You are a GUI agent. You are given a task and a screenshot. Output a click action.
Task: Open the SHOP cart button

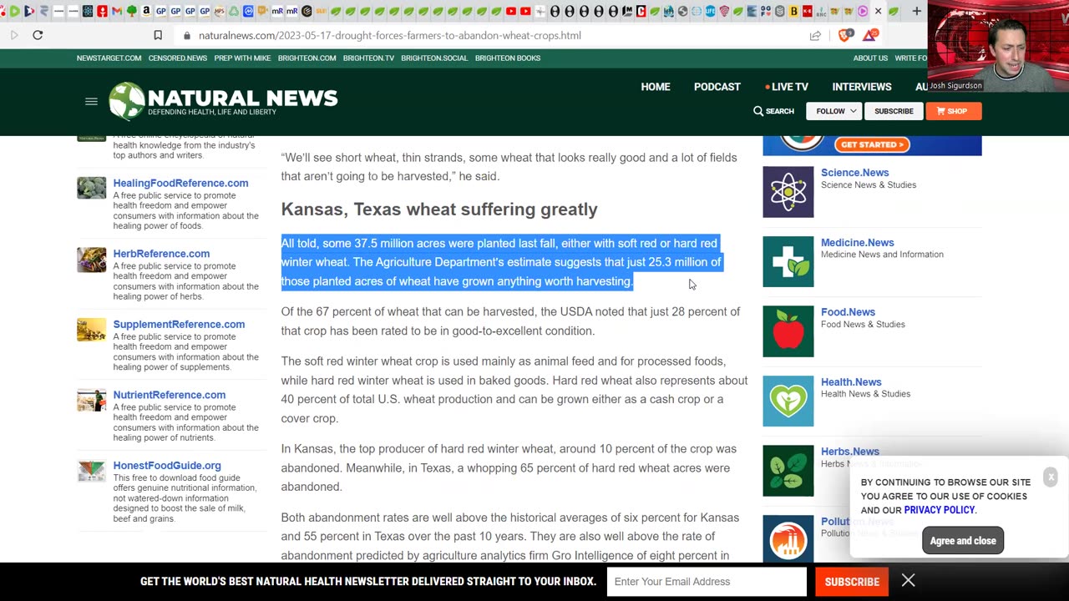point(953,111)
